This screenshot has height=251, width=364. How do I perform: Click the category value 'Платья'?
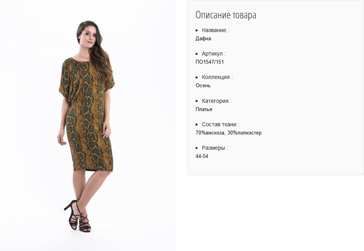204,109
